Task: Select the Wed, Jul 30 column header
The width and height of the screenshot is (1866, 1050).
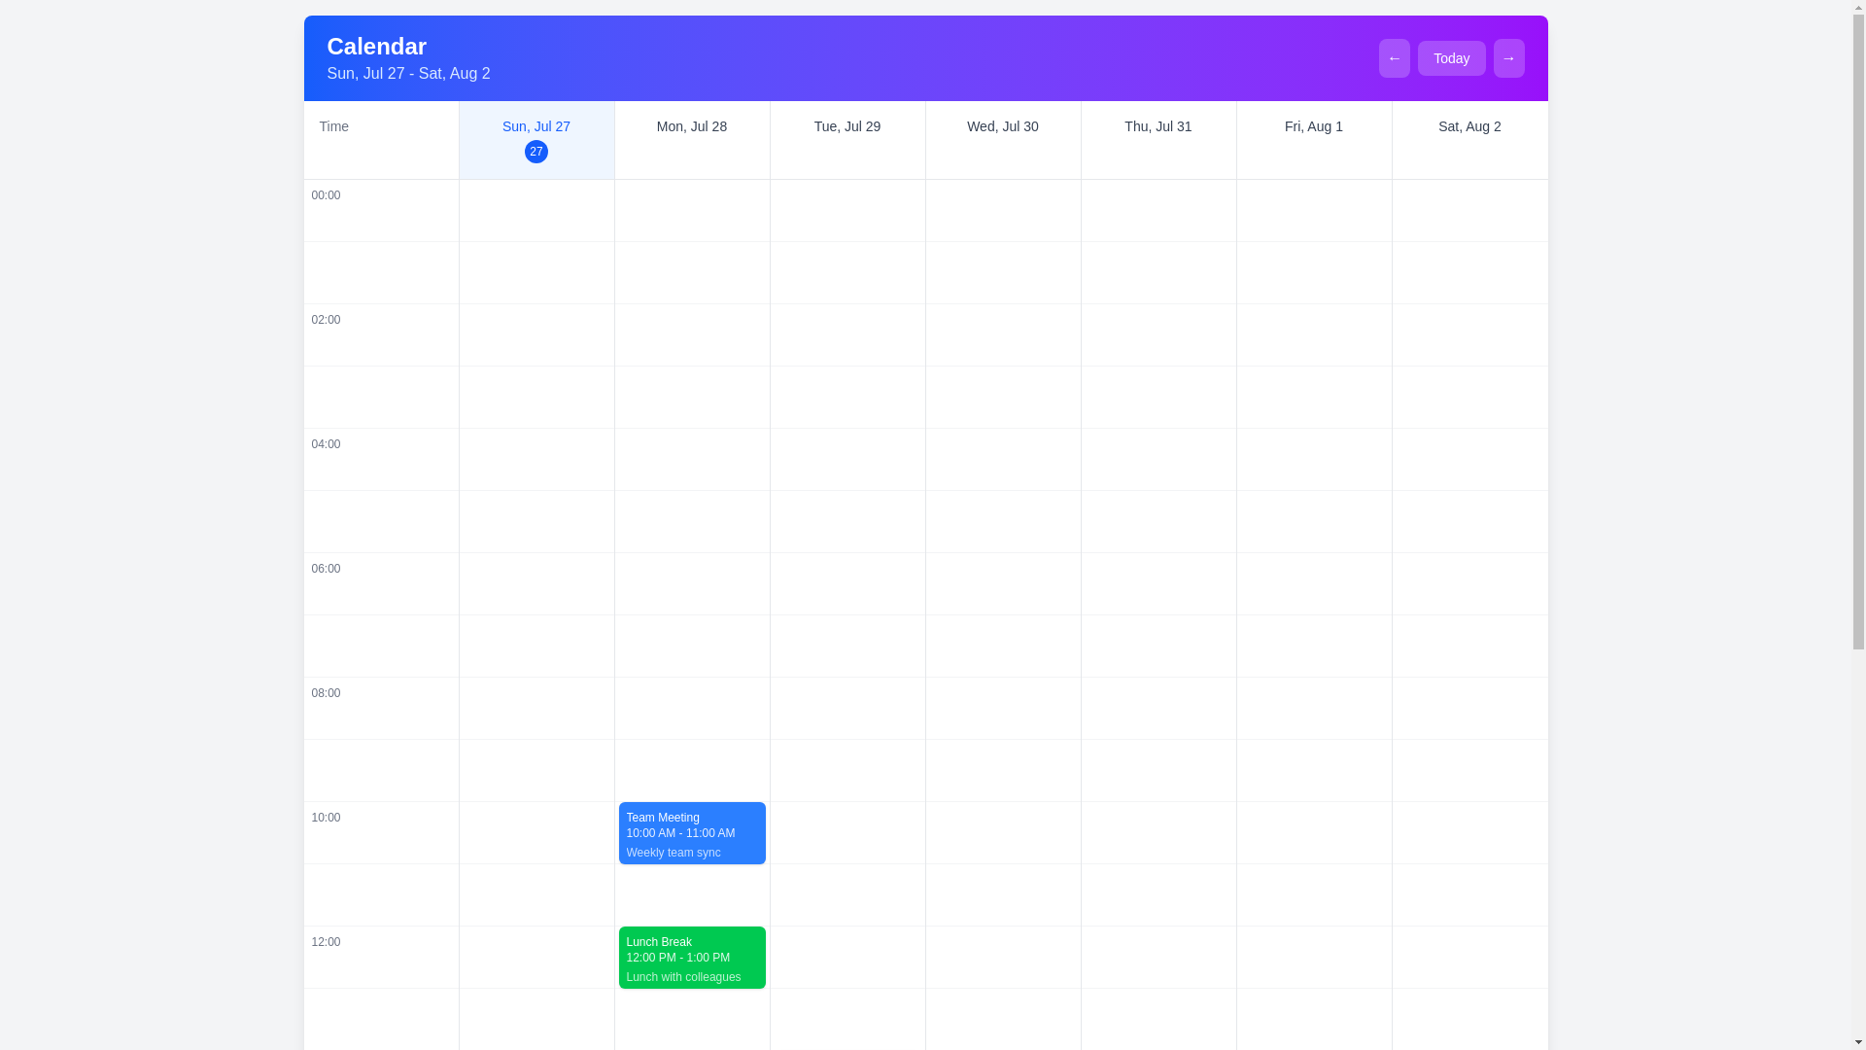Action: point(1003,140)
